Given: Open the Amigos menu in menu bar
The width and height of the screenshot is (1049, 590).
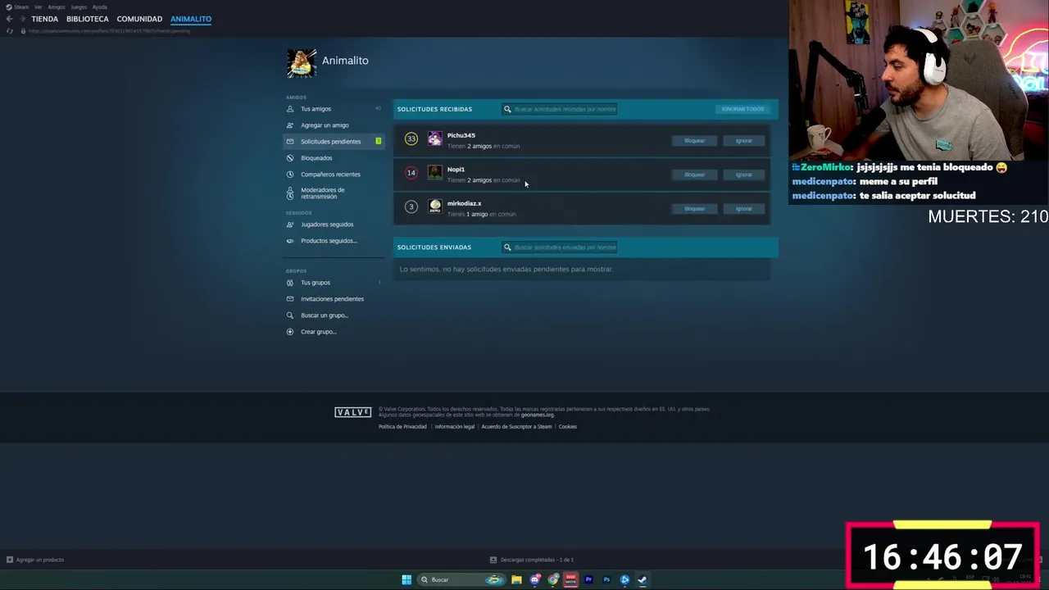Looking at the screenshot, I should pos(57,7).
